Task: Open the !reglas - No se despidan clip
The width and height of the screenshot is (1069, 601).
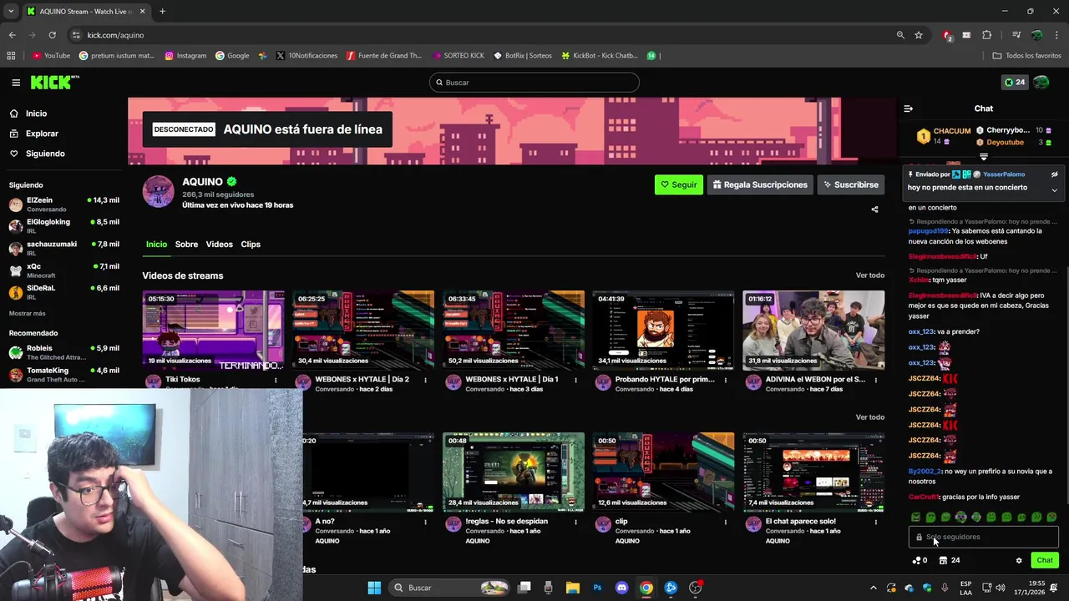Action: 514,472
